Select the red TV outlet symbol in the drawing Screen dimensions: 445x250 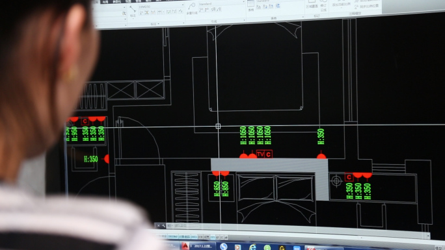260,154
